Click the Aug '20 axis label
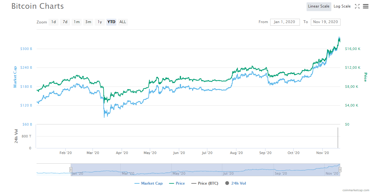The width and height of the screenshot is (374, 194). pos(236,153)
